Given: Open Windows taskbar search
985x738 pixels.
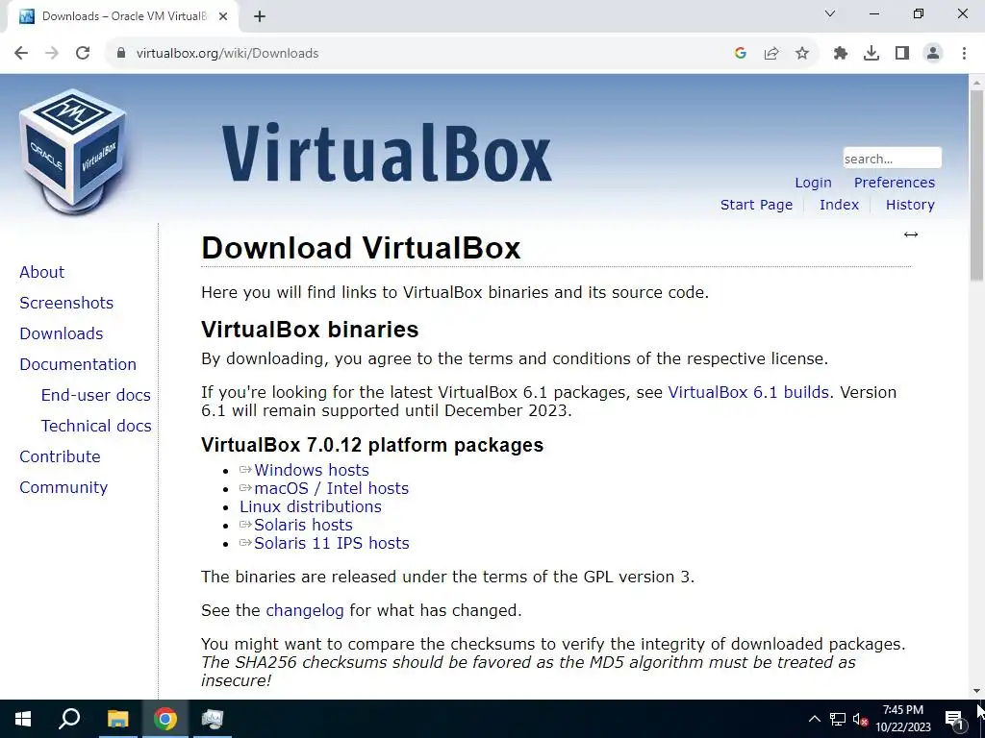Looking at the screenshot, I should click(69, 719).
